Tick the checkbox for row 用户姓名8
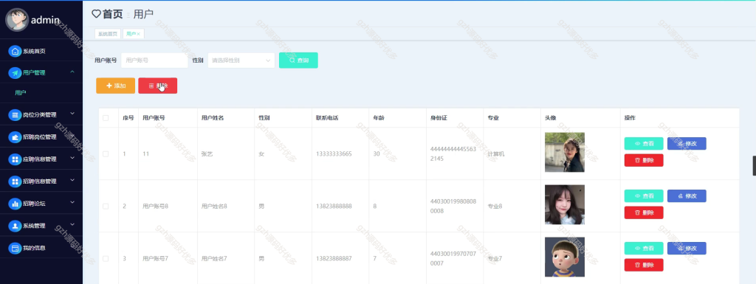Screen dimensions: 756x284 [x=106, y=206]
